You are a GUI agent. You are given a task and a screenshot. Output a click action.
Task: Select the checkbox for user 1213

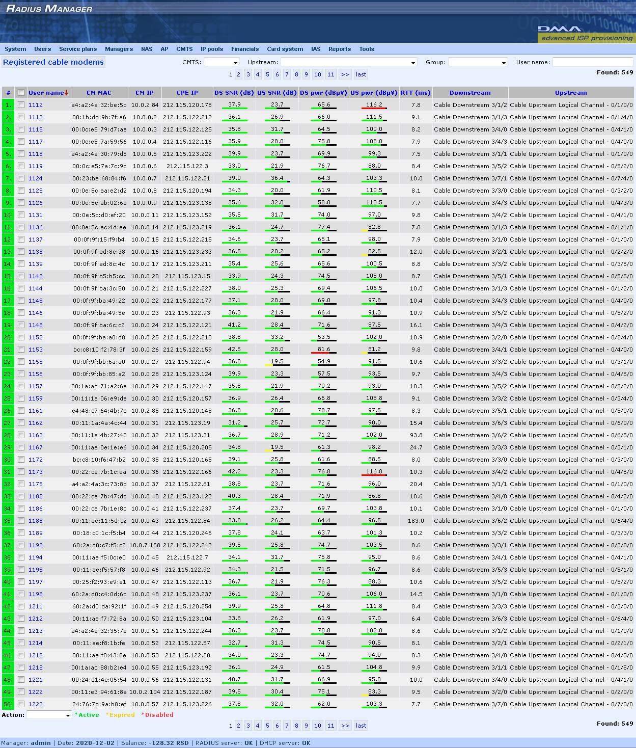(x=21, y=631)
